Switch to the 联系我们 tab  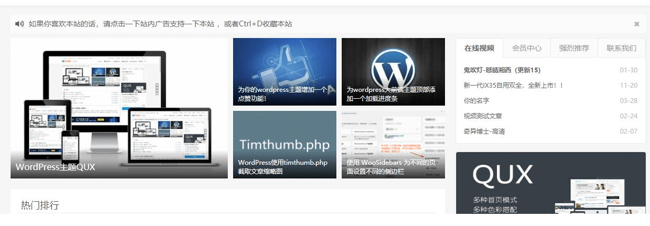[622, 48]
